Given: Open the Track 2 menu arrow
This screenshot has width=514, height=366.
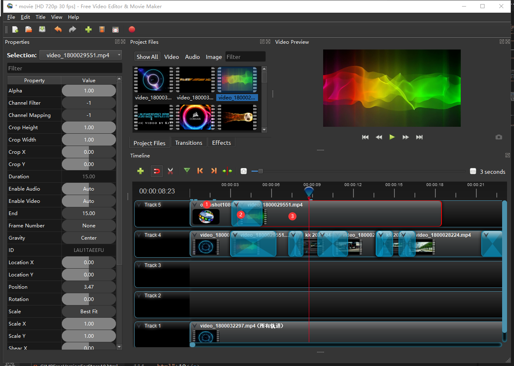Looking at the screenshot, I should click(140, 296).
